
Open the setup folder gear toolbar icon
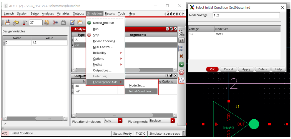[x=16, y=23]
